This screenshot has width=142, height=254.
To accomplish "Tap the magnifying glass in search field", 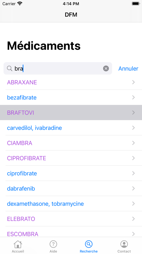I will point(10,69).
